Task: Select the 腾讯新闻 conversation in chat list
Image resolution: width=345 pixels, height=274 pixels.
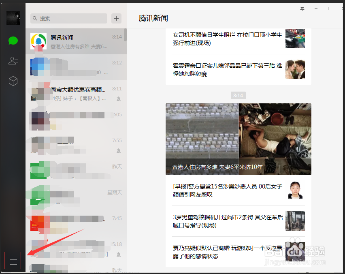Action: click(x=76, y=41)
